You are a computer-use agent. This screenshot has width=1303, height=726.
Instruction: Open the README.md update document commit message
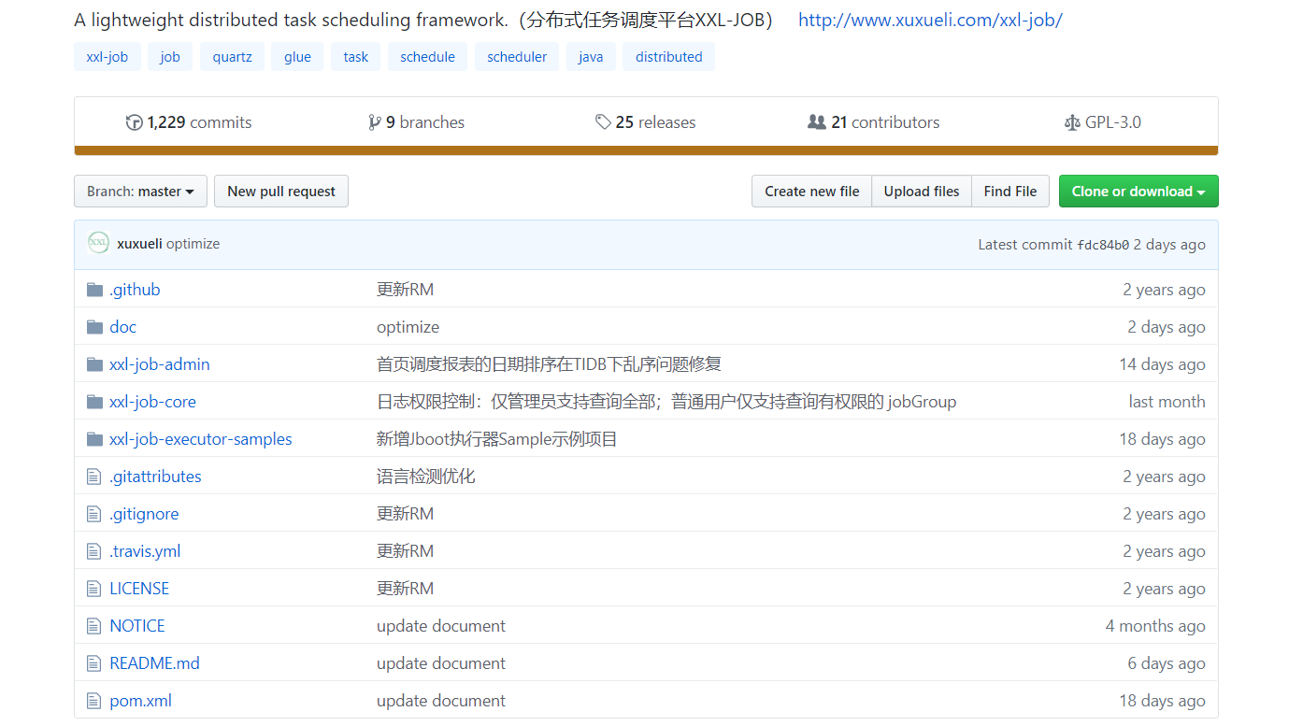pyautogui.click(x=441, y=663)
